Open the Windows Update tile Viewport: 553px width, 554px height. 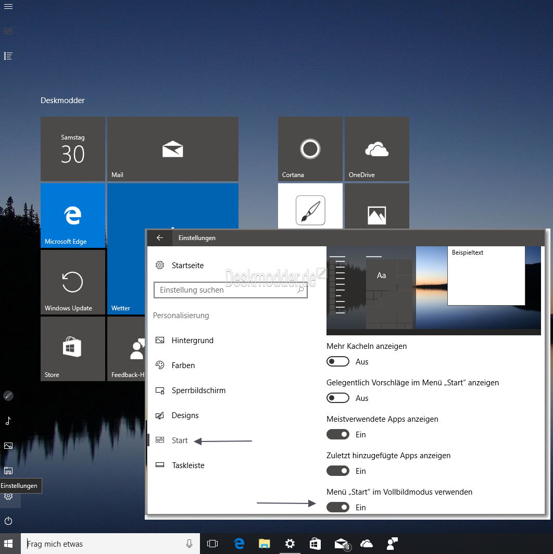coord(73,282)
